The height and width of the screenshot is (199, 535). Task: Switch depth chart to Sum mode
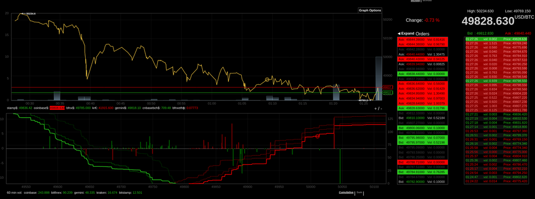pos(359,193)
